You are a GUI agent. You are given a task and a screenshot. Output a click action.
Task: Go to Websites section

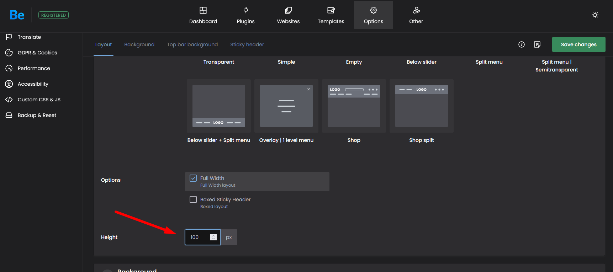click(289, 15)
